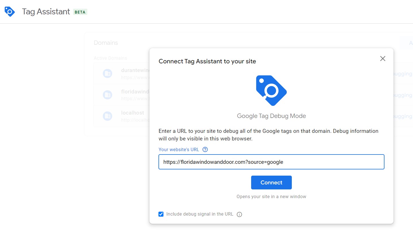Click the localhost domain icon in background list

click(x=107, y=116)
